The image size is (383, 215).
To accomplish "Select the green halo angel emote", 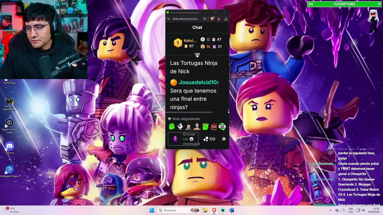I will coord(205,127).
